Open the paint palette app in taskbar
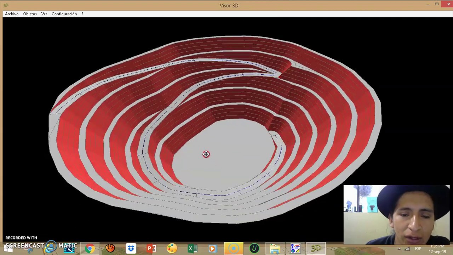Screen dimensions: 453x255 (172, 249)
